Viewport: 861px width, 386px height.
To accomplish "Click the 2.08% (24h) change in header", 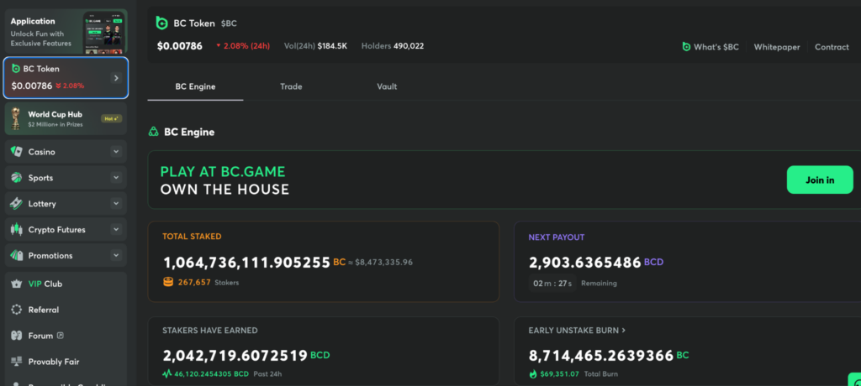I will (x=243, y=46).
